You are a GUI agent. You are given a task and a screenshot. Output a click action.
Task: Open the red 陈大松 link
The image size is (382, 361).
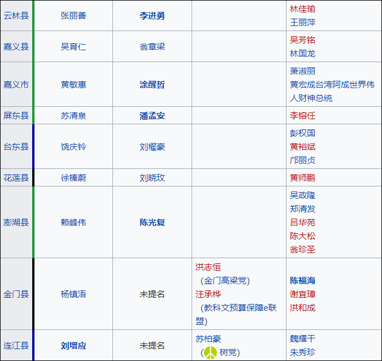click(x=302, y=236)
